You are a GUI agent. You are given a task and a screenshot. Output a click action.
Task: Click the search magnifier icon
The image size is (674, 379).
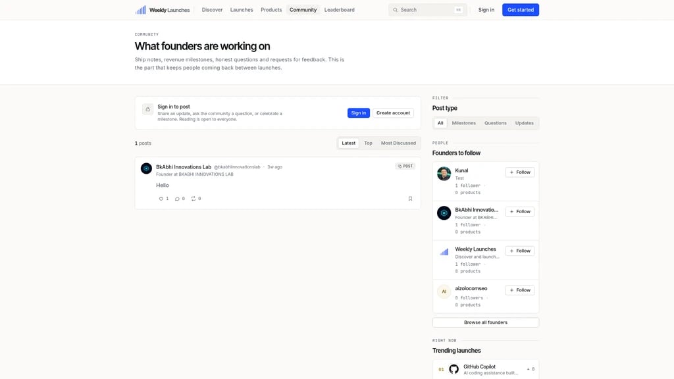(395, 10)
